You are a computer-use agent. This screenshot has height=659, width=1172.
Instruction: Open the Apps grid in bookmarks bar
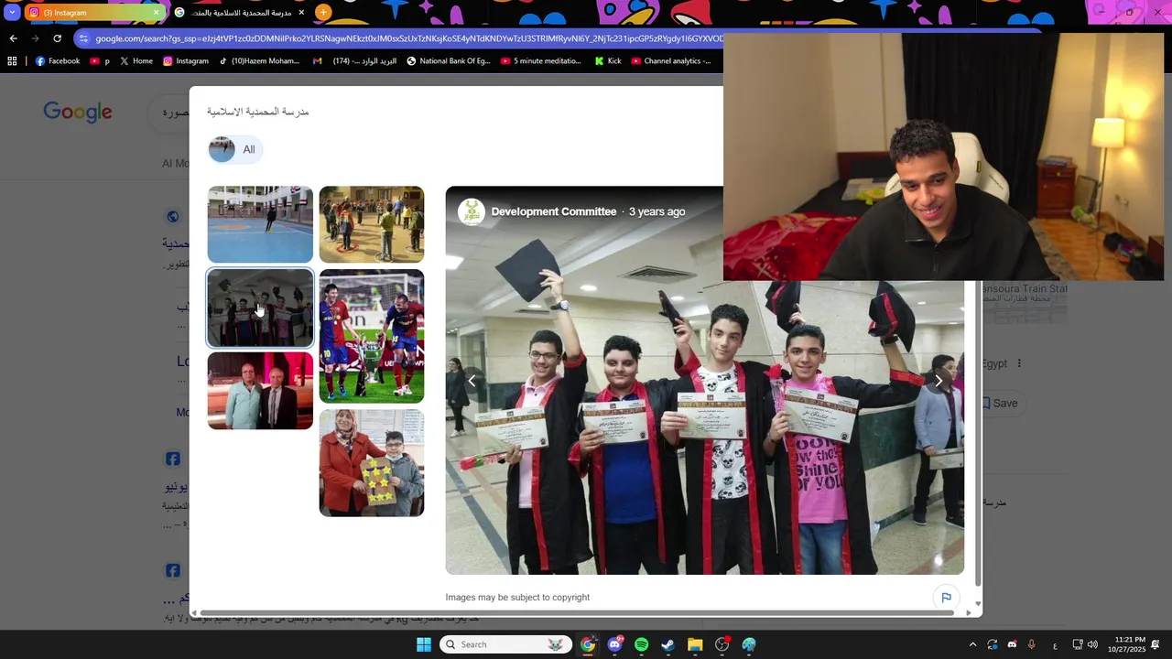tap(12, 61)
